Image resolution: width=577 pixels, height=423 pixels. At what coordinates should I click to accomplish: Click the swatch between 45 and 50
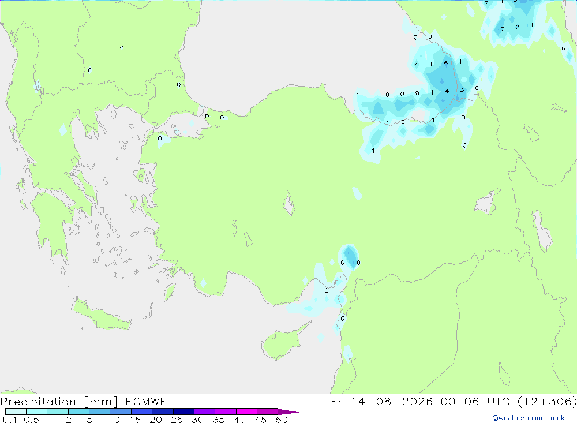(x=268, y=411)
